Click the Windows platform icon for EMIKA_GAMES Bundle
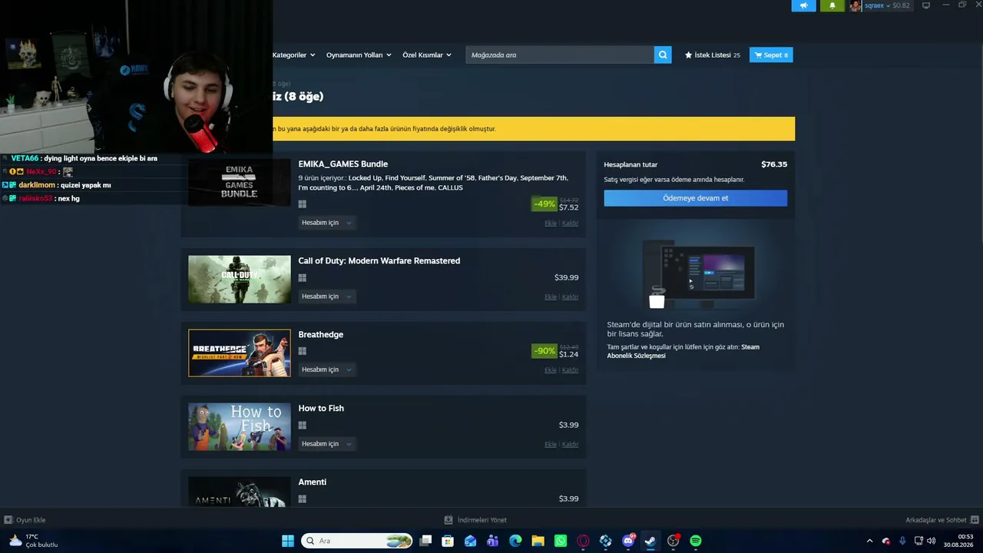This screenshot has height=553, width=983. coord(303,204)
